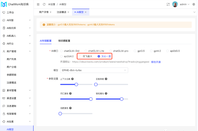Open 余额明细 in the sidebar
The height and width of the screenshot is (131, 198).
(11, 75)
